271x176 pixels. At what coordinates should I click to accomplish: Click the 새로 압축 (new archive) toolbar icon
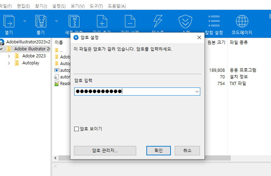click(x=74, y=21)
